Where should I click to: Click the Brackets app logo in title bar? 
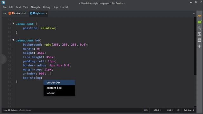point(3,3)
